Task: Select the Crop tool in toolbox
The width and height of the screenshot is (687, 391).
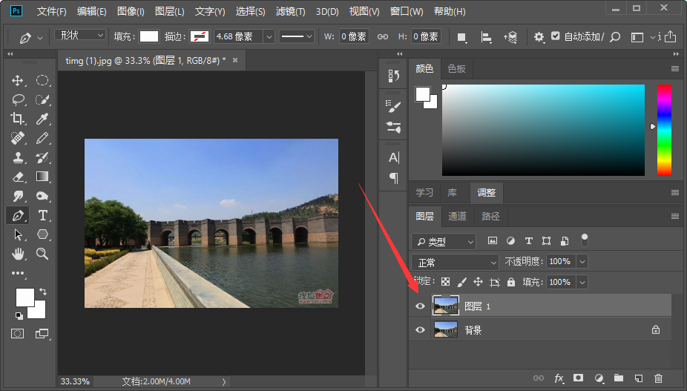Action: click(18, 119)
